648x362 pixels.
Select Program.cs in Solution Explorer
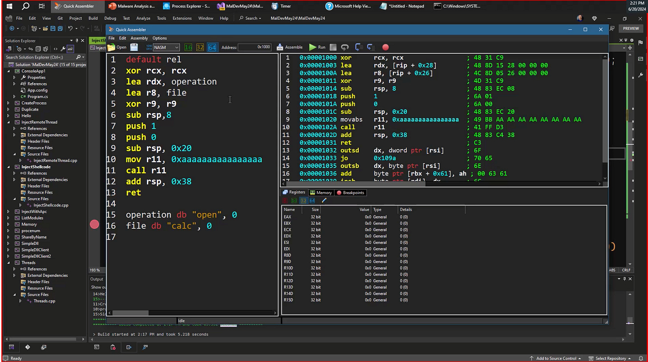pyautogui.click(x=37, y=96)
